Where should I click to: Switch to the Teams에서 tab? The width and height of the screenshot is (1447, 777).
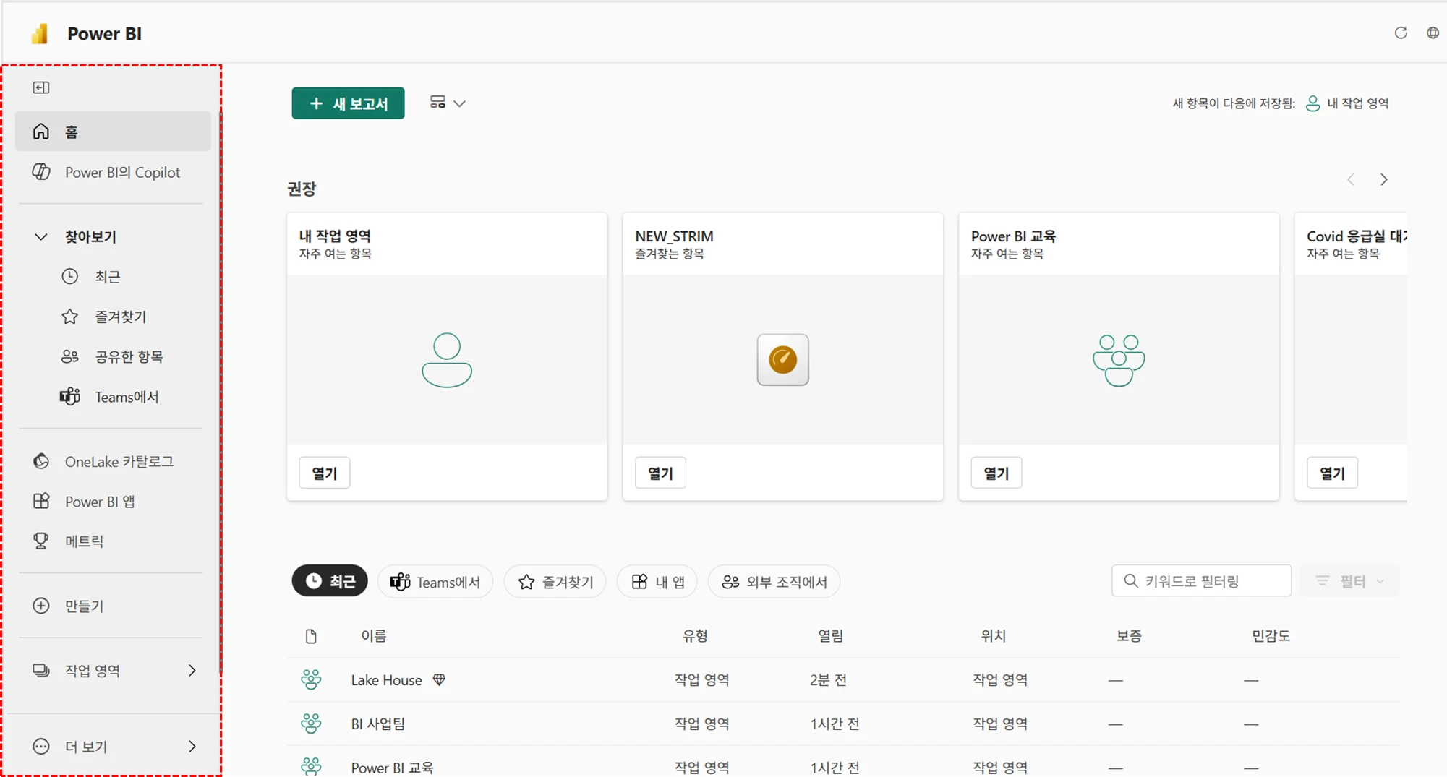[435, 582]
